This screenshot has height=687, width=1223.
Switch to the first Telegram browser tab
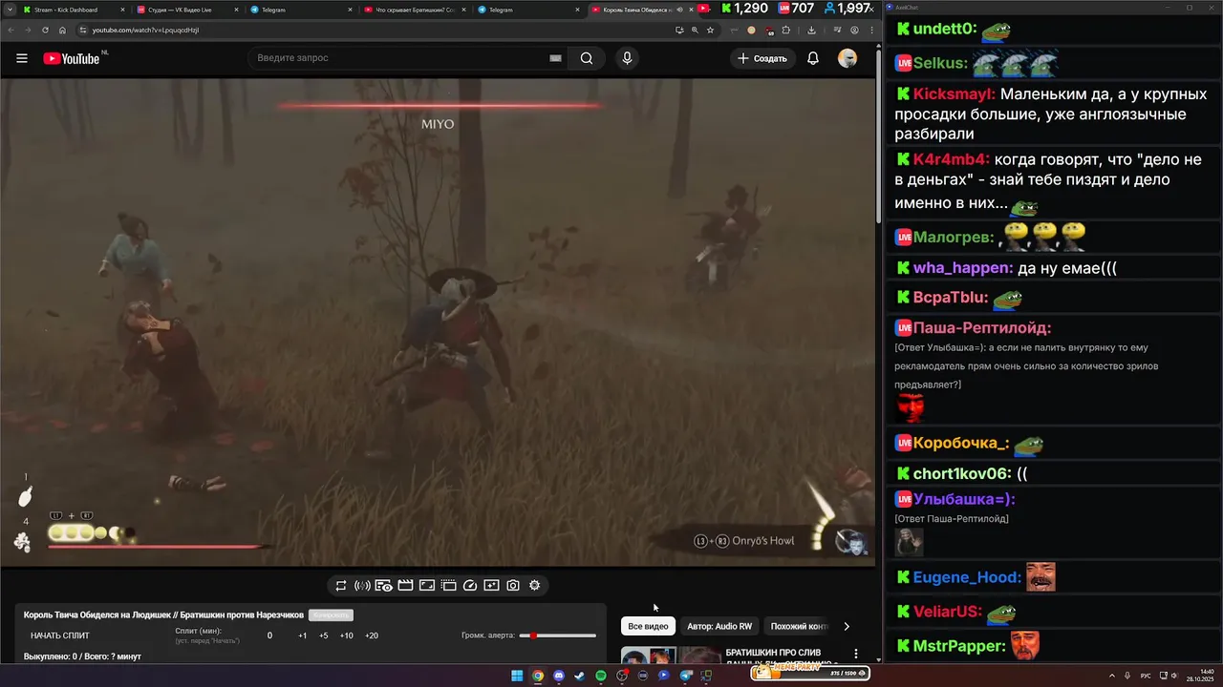[300, 10]
